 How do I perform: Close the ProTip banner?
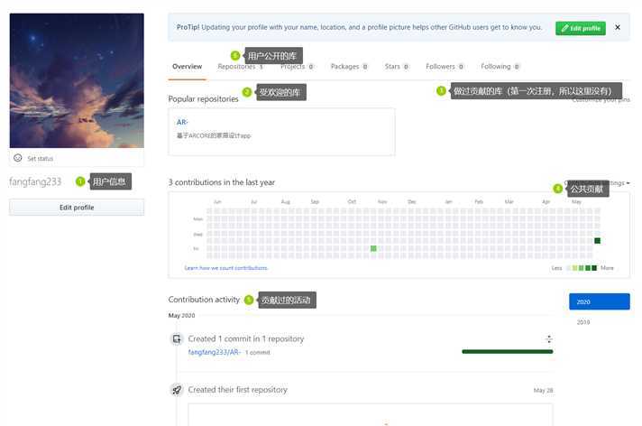tap(618, 27)
